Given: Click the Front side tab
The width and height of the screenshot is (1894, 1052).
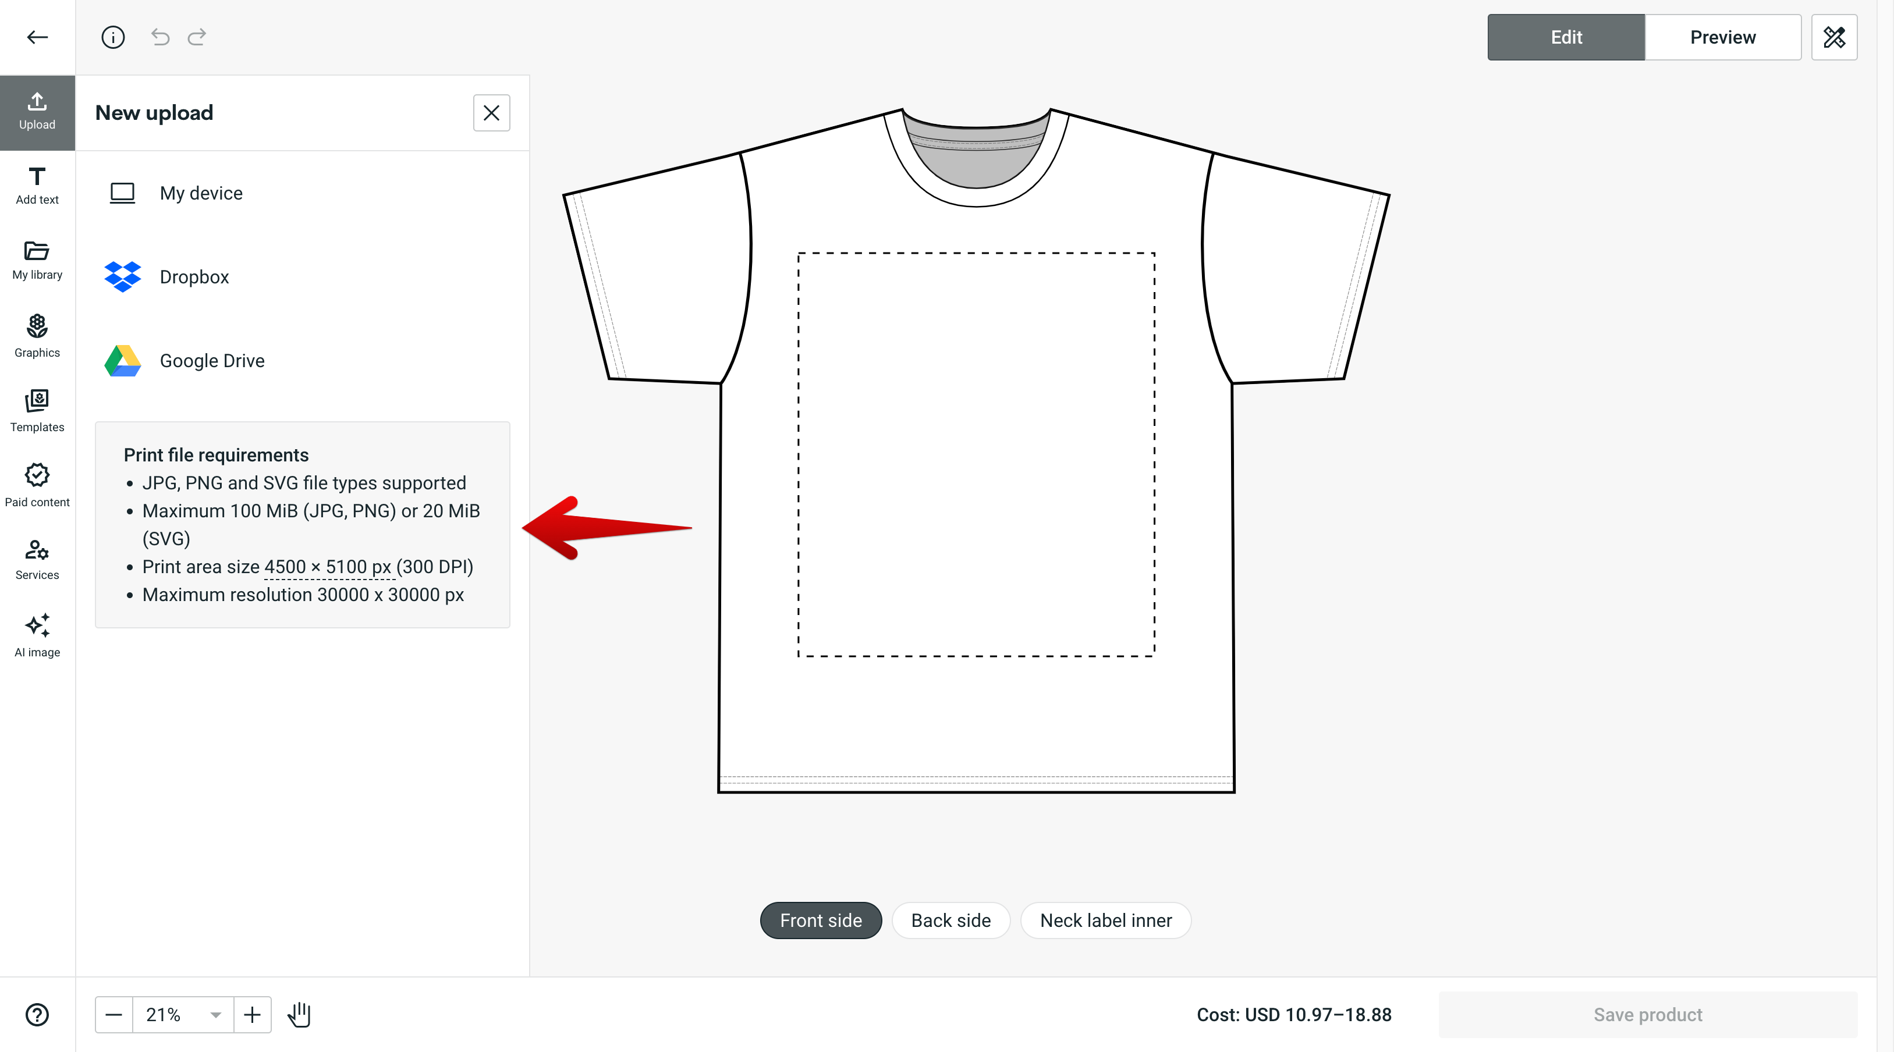Looking at the screenshot, I should pyautogui.click(x=820, y=920).
